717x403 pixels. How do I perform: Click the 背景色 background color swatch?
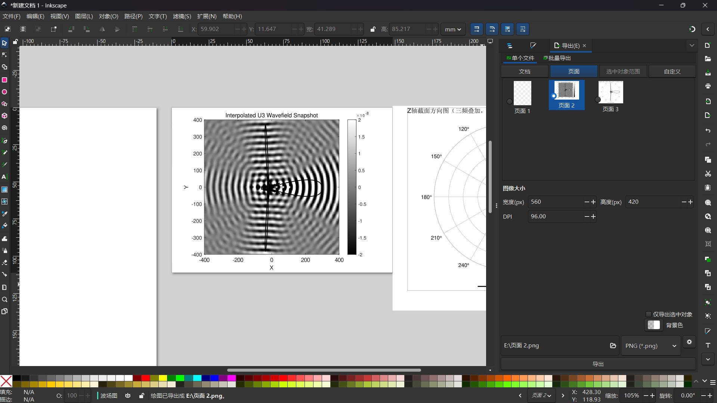(653, 325)
